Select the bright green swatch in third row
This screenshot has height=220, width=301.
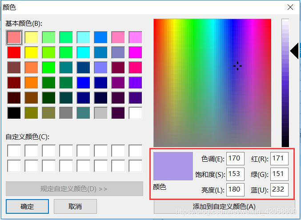coord(49,68)
